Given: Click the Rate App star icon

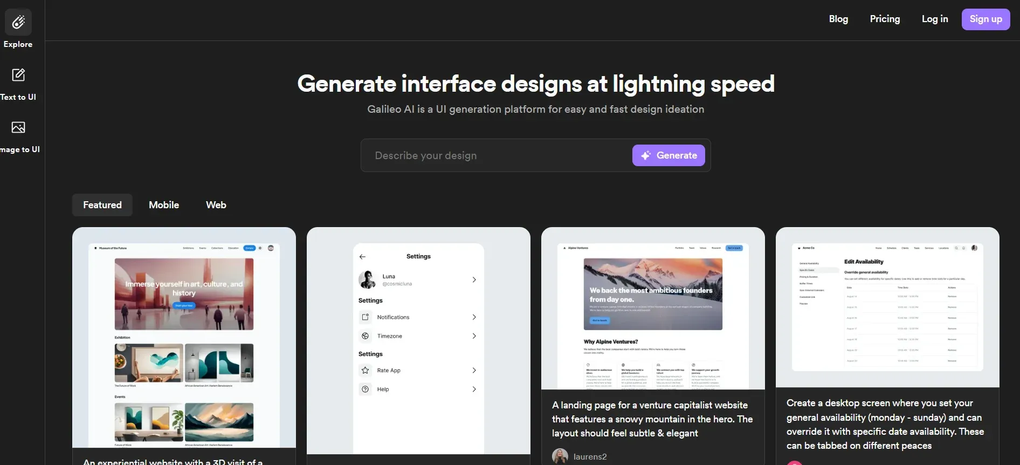Looking at the screenshot, I should (x=366, y=371).
